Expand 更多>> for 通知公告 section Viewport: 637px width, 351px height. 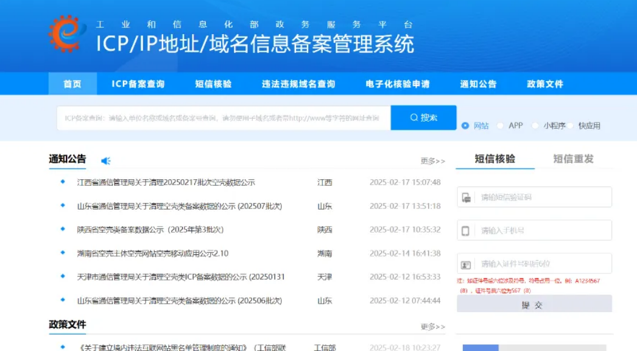tap(432, 161)
